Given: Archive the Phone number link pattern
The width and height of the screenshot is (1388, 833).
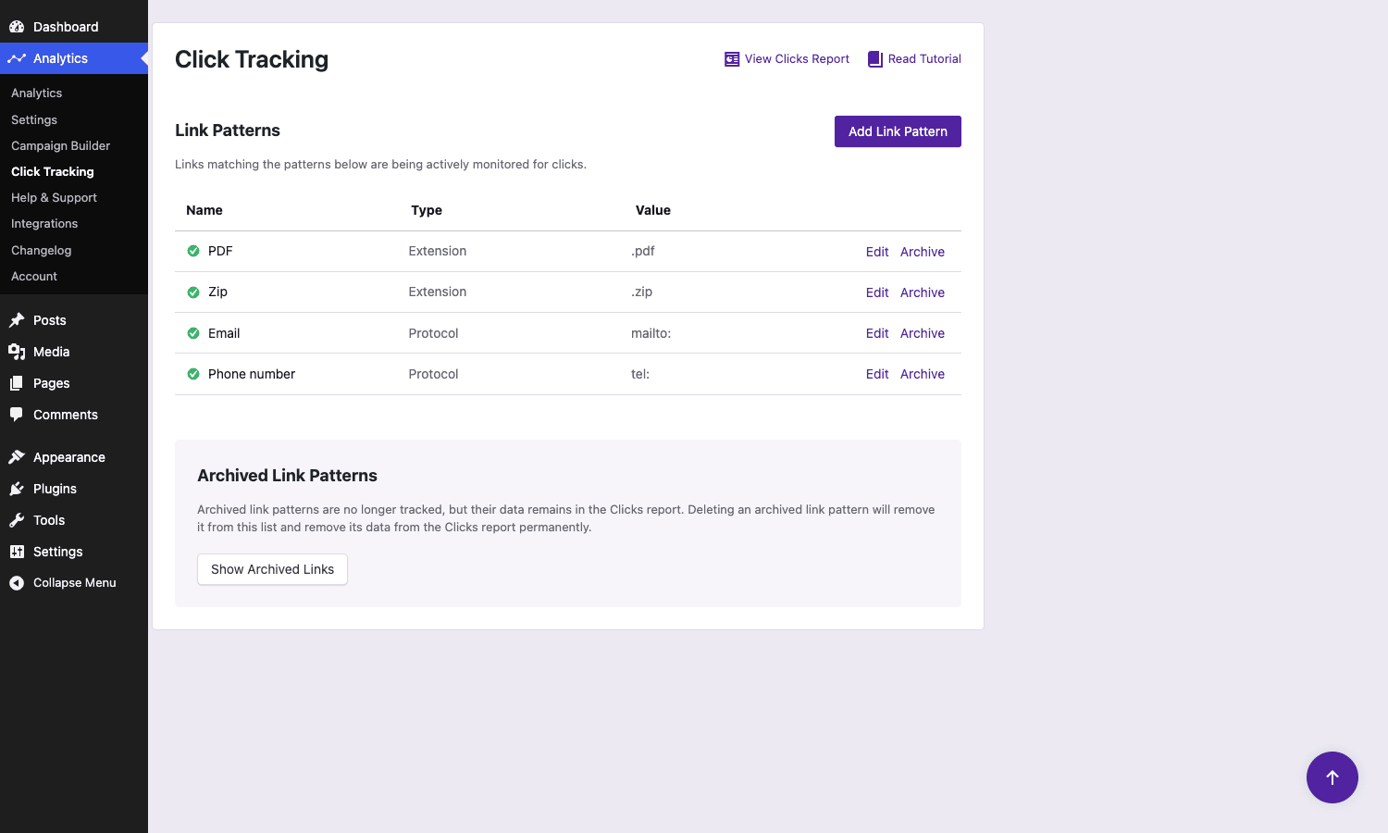Looking at the screenshot, I should [923, 374].
